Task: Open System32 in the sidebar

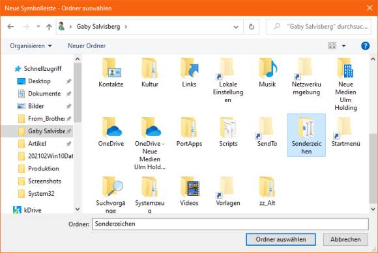Action: (41, 194)
